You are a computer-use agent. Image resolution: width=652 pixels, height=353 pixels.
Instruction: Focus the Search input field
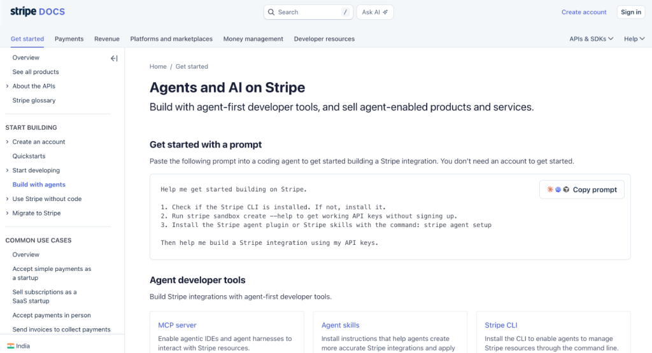309,12
